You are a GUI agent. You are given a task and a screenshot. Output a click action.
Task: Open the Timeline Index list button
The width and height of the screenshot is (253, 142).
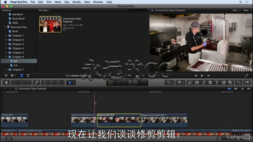(9, 138)
